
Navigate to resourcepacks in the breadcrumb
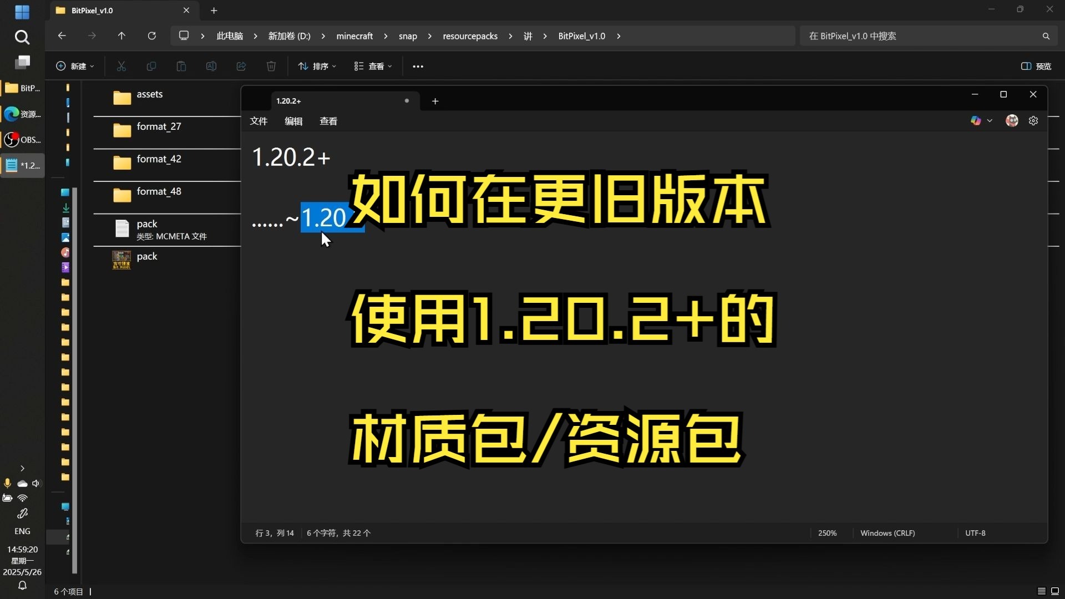(x=470, y=35)
